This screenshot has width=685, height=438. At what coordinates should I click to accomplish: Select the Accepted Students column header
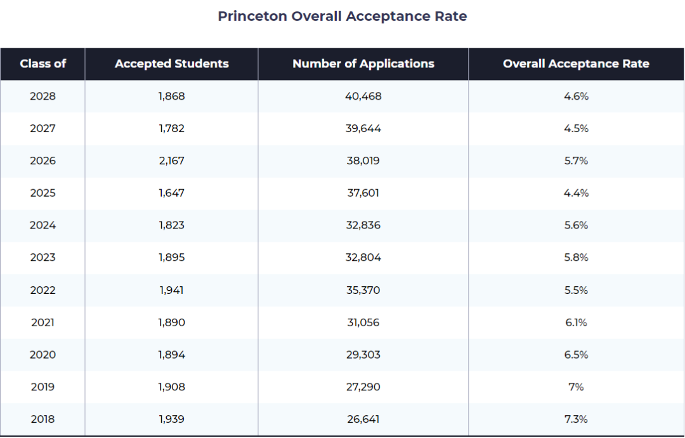click(x=172, y=64)
